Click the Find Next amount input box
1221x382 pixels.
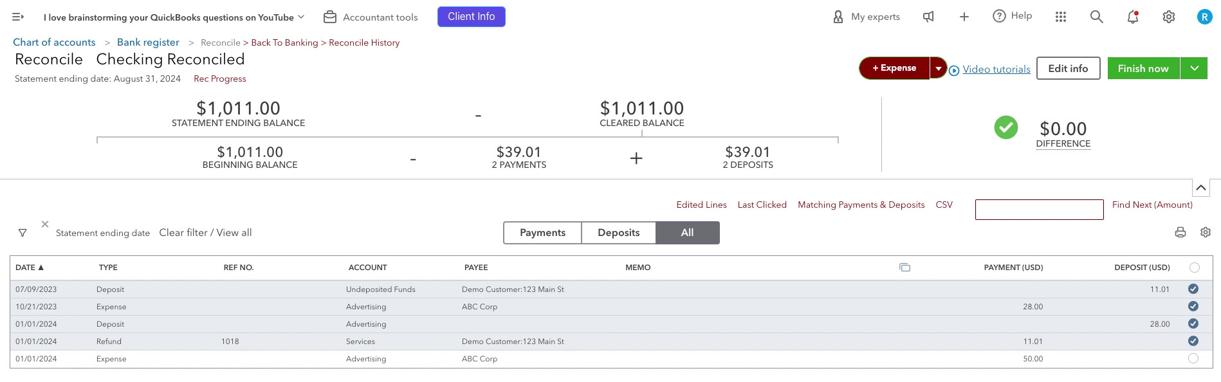[1039, 210]
